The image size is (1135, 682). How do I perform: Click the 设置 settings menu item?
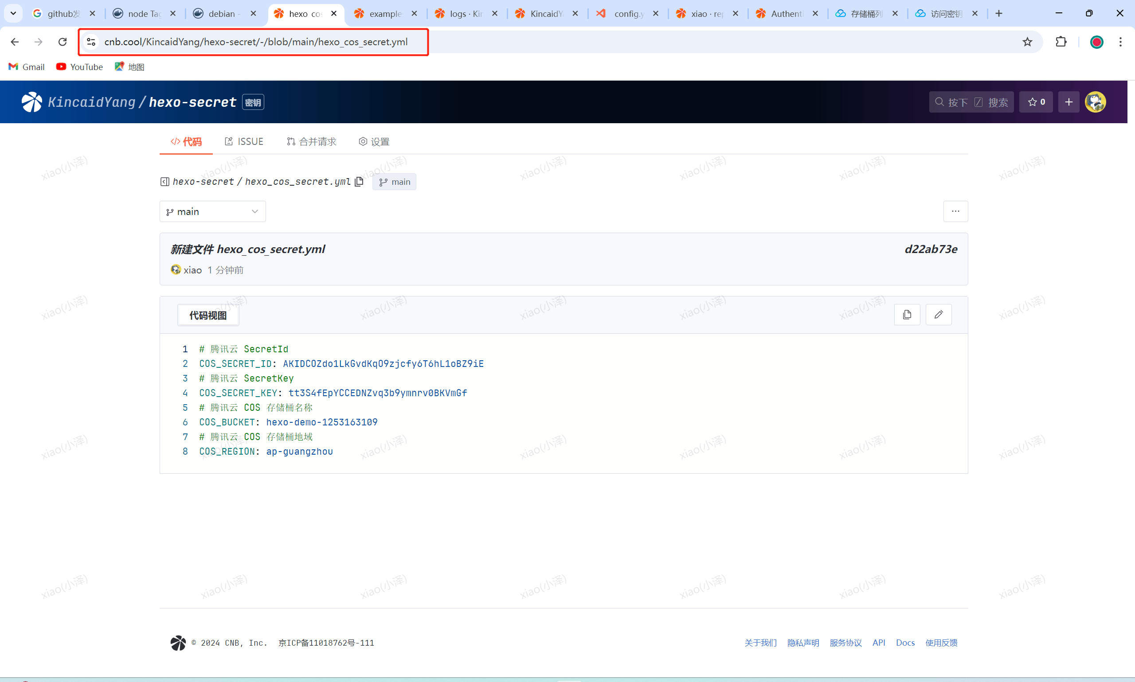[375, 141]
